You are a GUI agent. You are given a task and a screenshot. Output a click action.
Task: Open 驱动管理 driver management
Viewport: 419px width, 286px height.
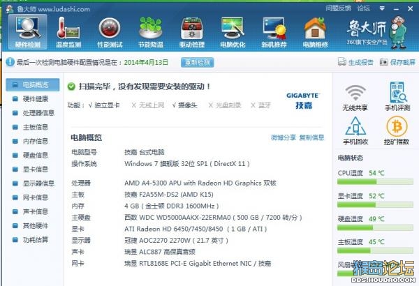(192, 32)
